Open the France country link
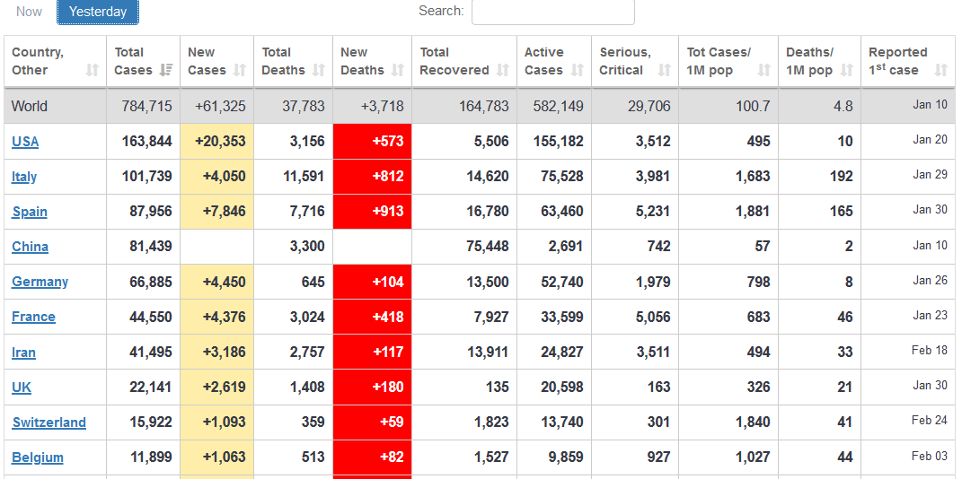Image resolution: width=962 pixels, height=479 pixels. (34, 317)
